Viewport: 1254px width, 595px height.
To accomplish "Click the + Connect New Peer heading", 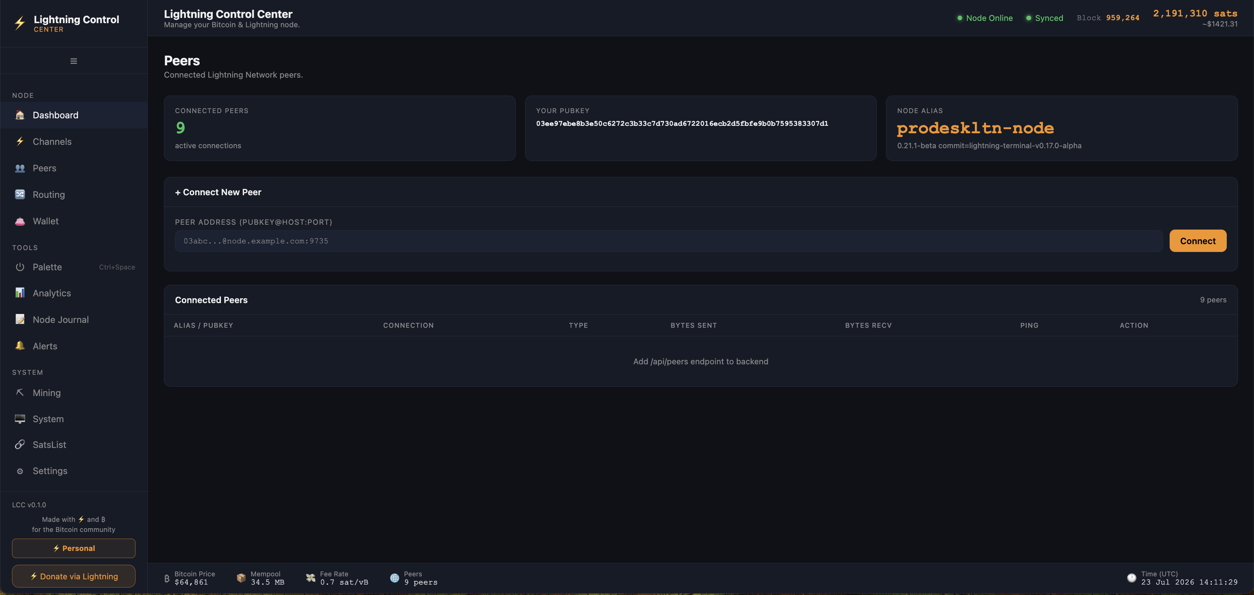I will [218, 192].
